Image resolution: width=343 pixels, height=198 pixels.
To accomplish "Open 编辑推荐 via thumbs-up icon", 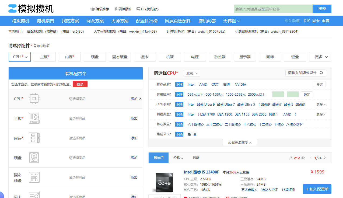I will (x=92, y=9).
